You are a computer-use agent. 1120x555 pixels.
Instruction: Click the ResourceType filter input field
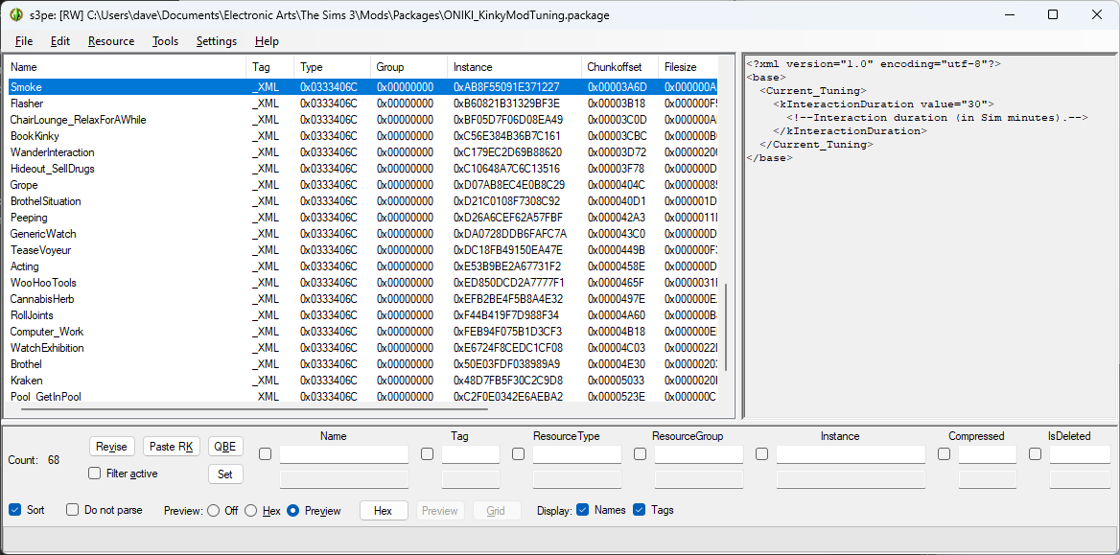(x=577, y=454)
